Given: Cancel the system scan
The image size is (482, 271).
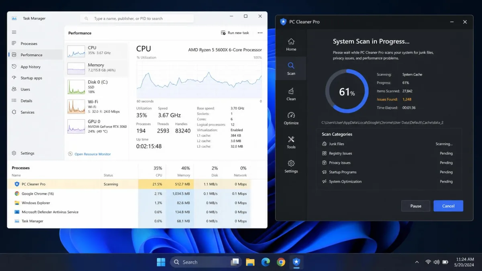Looking at the screenshot, I should tap(448, 206).
